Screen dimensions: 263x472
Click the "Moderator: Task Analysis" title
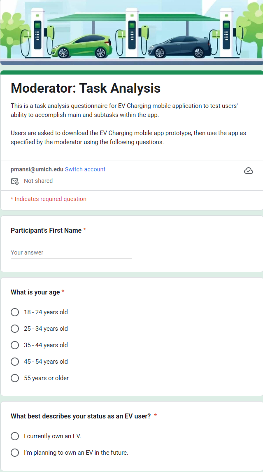[85, 88]
